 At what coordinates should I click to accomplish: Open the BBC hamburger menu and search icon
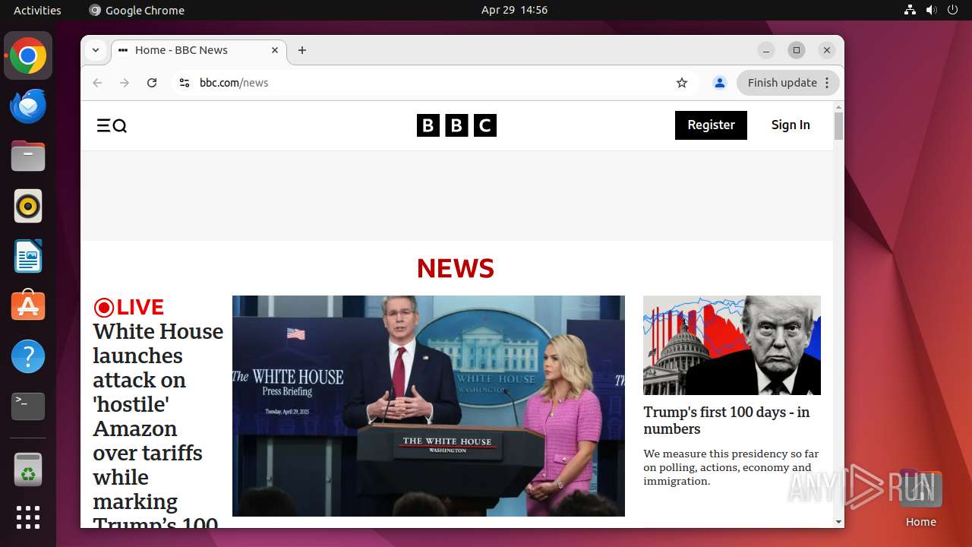(x=112, y=125)
